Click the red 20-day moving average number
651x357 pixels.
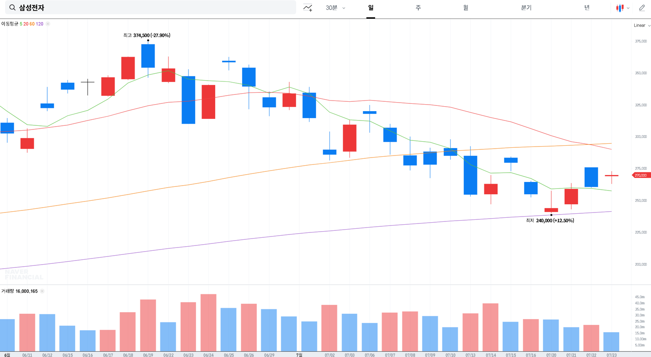(x=26, y=24)
